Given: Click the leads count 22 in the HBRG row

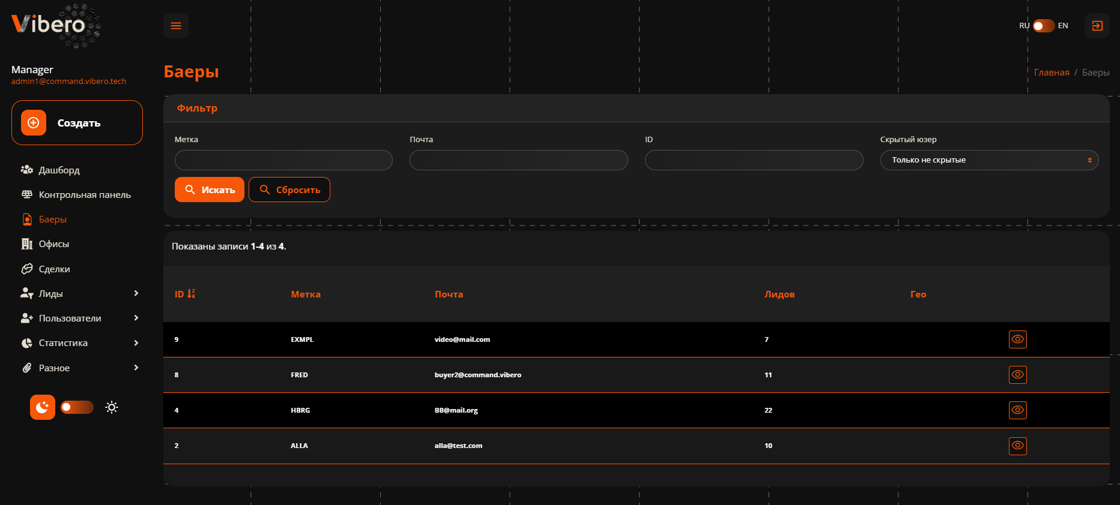Looking at the screenshot, I should click(768, 410).
